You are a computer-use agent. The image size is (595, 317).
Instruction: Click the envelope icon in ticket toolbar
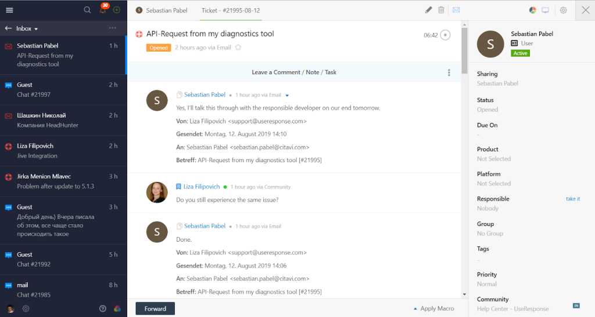456,10
